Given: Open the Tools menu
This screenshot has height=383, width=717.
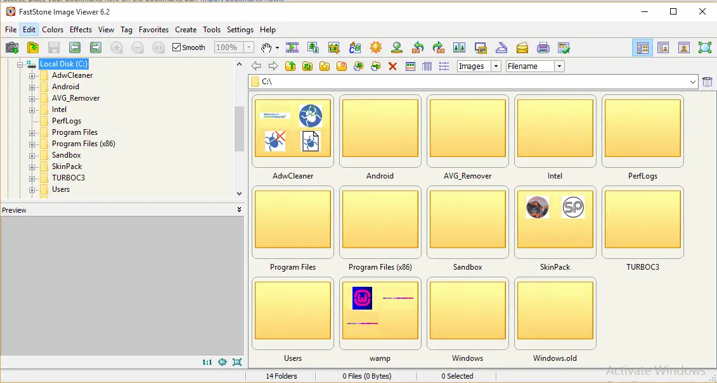Looking at the screenshot, I should coord(212,29).
